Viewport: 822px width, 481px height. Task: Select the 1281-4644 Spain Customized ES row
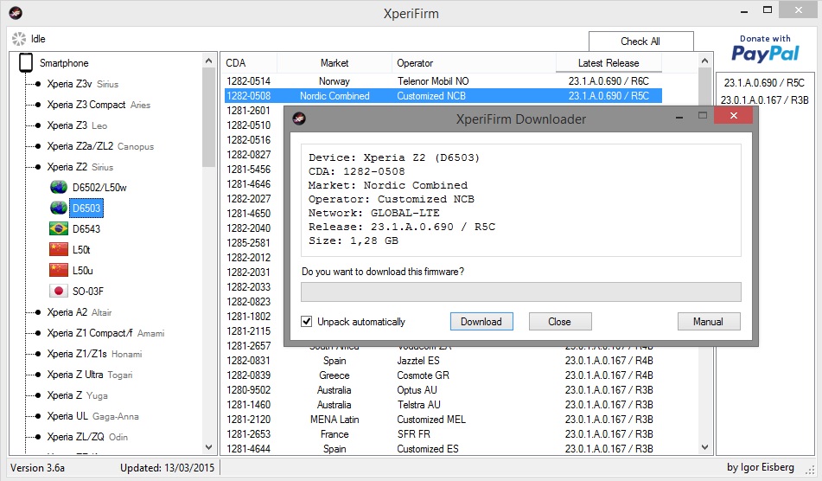443,449
